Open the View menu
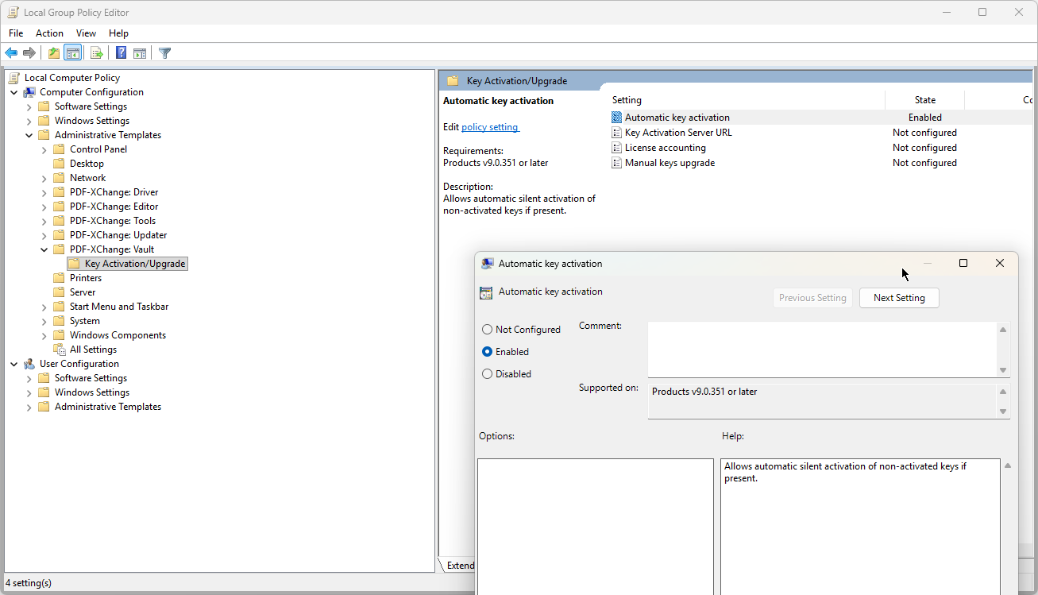Viewport: 1038px width, 595px height. coord(86,33)
